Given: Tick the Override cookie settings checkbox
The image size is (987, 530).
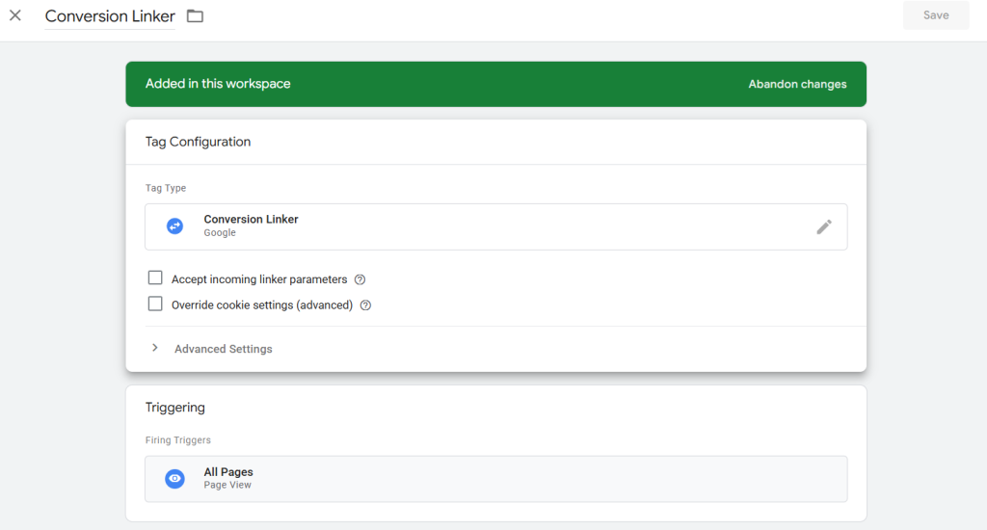Looking at the screenshot, I should (155, 305).
